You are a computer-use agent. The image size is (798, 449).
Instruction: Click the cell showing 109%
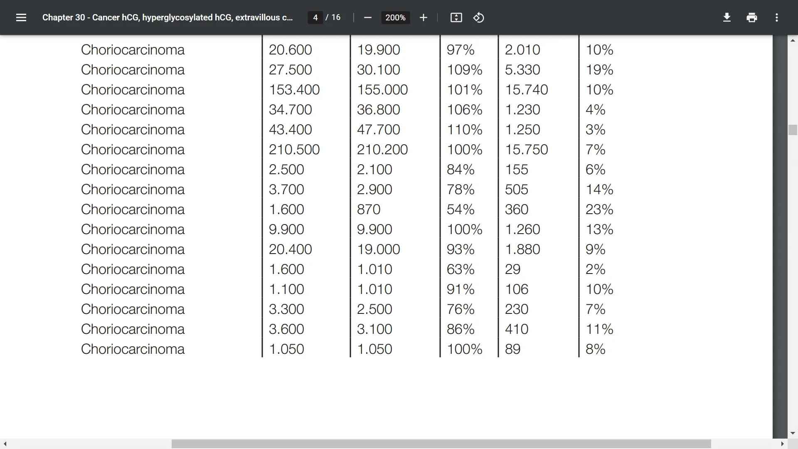click(465, 69)
